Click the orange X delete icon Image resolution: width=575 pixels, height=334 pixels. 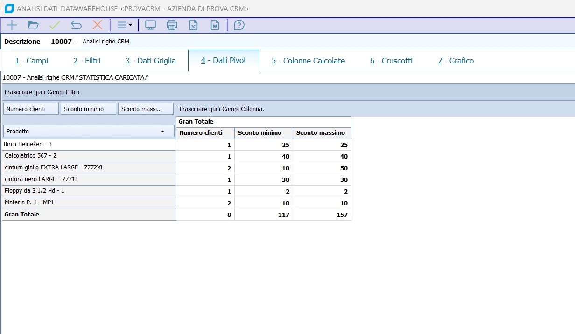coord(98,25)
